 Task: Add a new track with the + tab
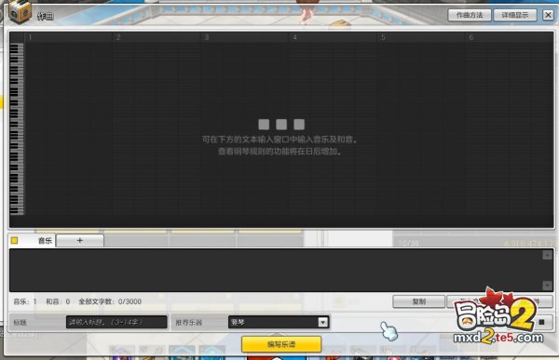[x=80, y=241]
